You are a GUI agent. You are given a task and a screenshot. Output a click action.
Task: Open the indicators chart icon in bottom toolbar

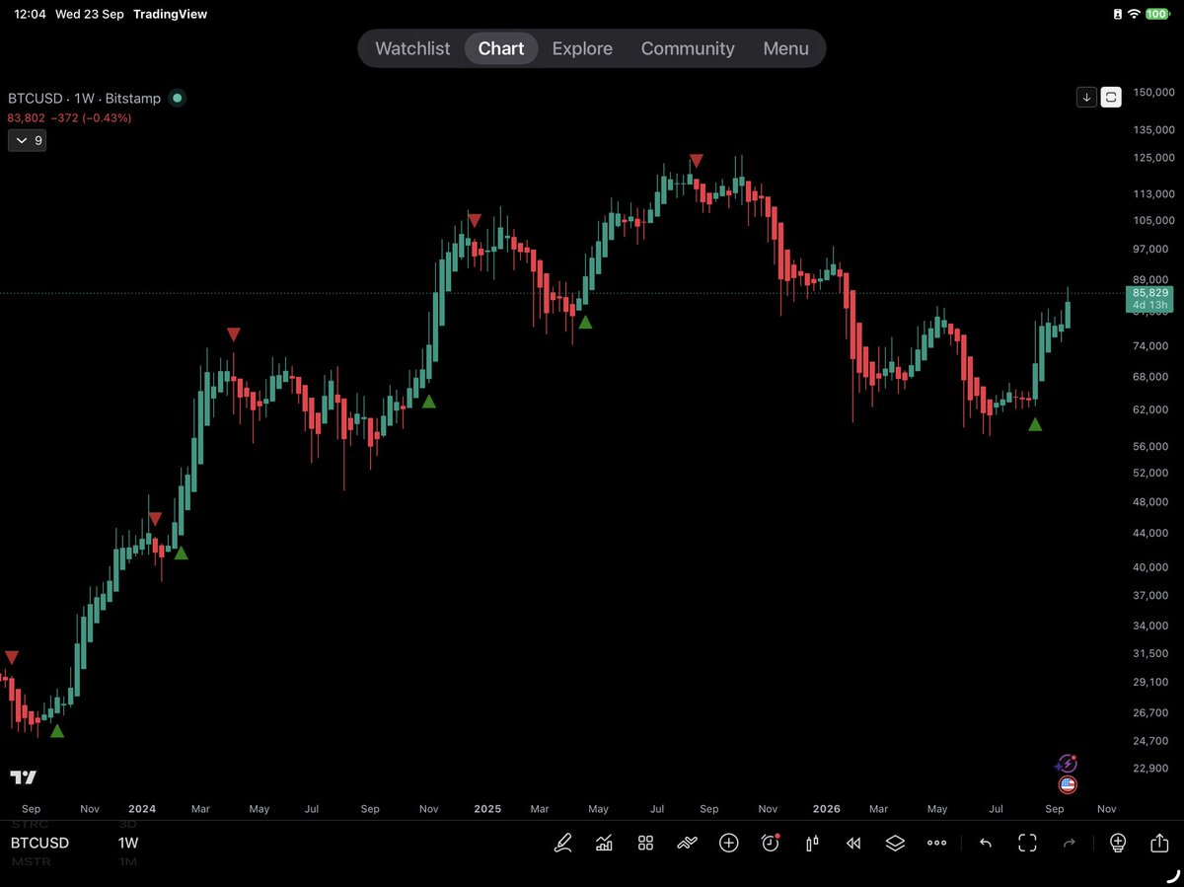pyautogui.click(x=604, y=843)
